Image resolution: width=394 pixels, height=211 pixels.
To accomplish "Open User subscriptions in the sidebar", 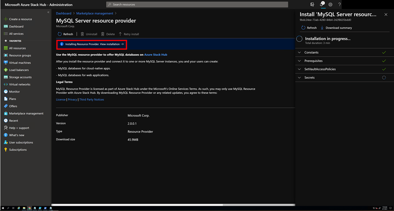I will coord(21,143).
